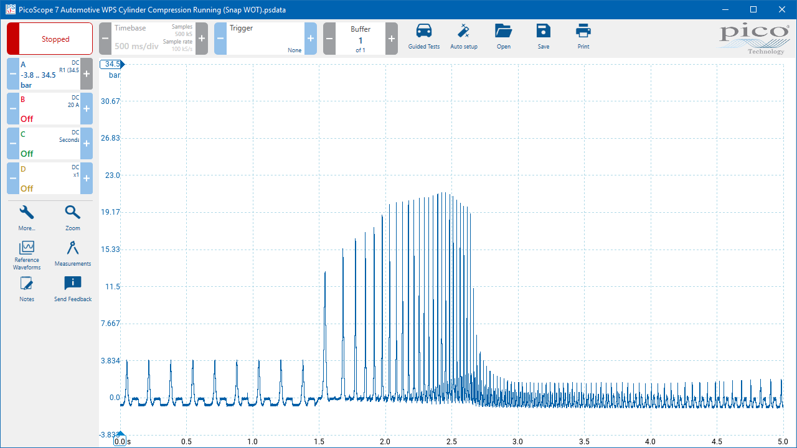The width and height of the screenshot is (797, 448).
Task: Open Channel D settings panel
Action: pyautogui.click(x=50, y=179)
